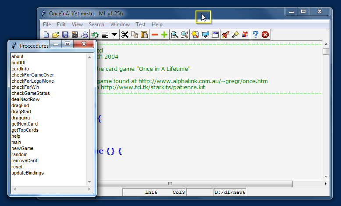
Task: Click the red circle X exit icon
Action: 265,35
